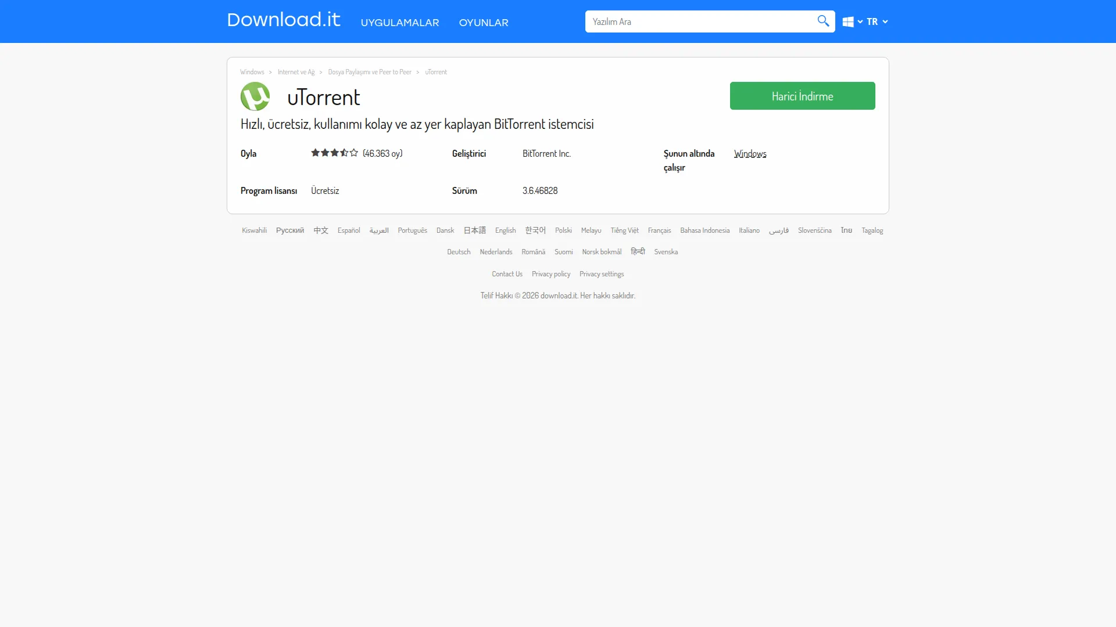Click the Ücretsiz license value
The width and height of the screenshot is (1116, 627).
[x=325, y=191]
